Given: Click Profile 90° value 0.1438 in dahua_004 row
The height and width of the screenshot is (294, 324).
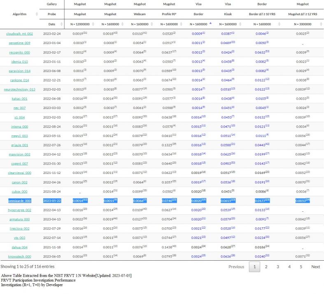Looking at the screenshot, I should pos(169,247).
